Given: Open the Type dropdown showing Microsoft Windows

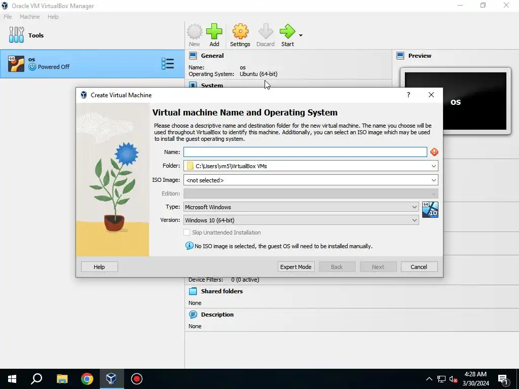Looking at the screenshot, I should pyautogui.click(x=301, y=207).
